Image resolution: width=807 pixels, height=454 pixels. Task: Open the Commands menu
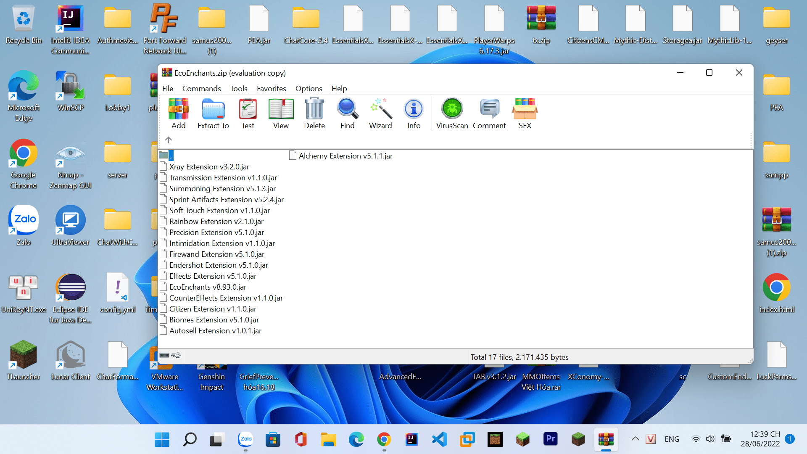[x=201, y=89]
